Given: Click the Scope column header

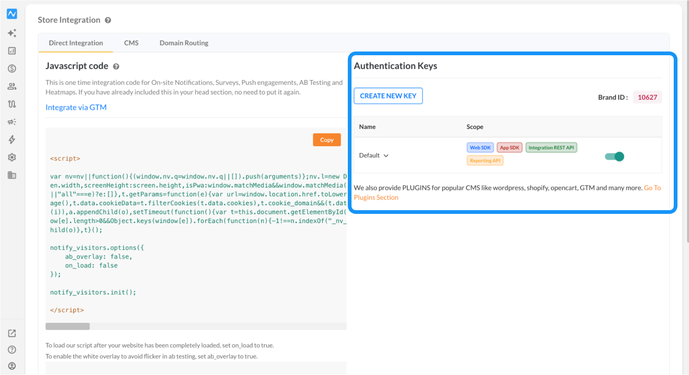Looking at the screenshot, I should click(475, 127).
